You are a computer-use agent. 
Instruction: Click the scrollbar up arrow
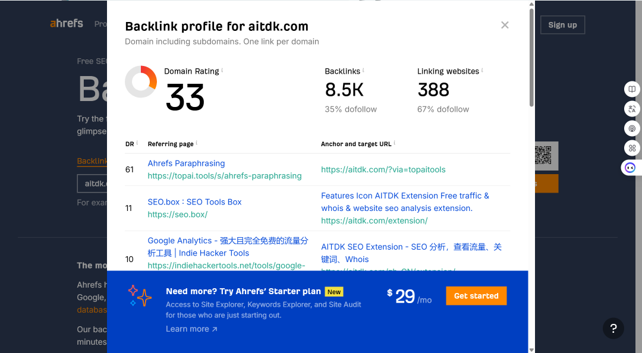coord(531,4)
